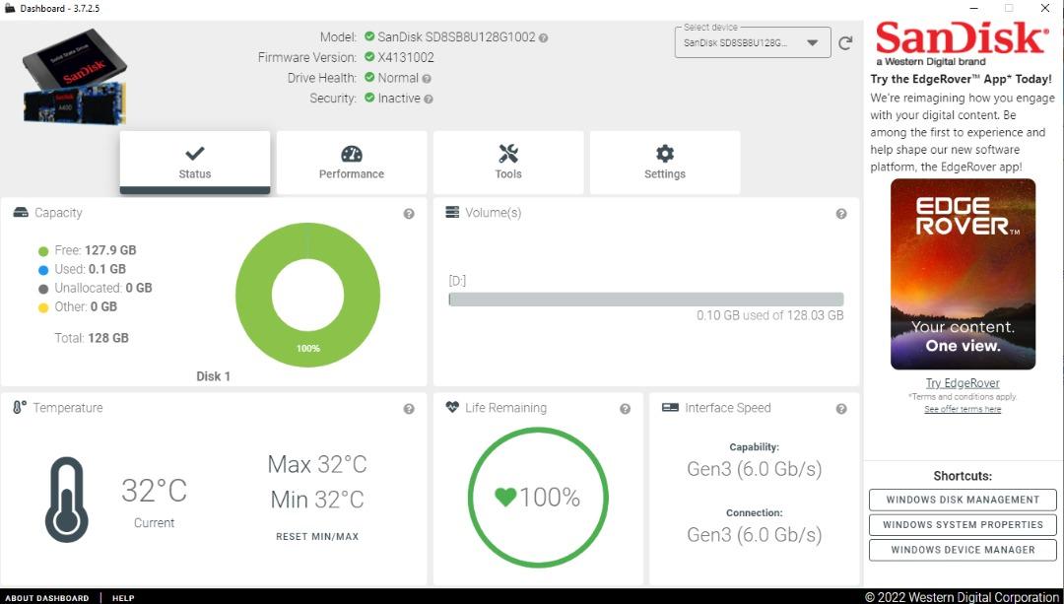Screen dimensions: 1064x604
Task: Open the Help link in footer
Action: (x=123, y=598)
